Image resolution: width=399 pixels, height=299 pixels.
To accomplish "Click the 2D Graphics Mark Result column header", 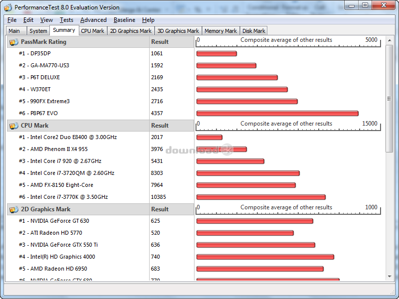I will coord(172,209).
